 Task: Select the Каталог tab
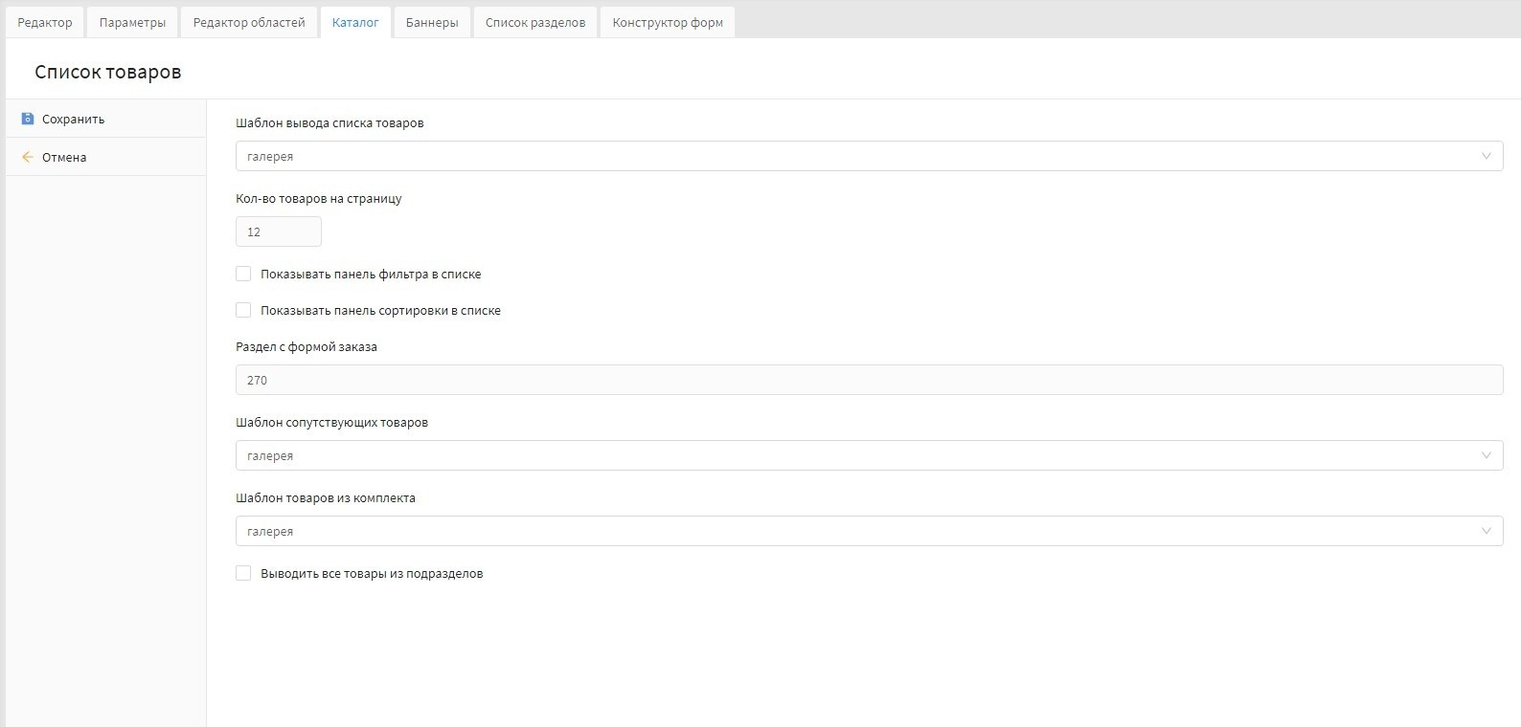tap(355, 22)
